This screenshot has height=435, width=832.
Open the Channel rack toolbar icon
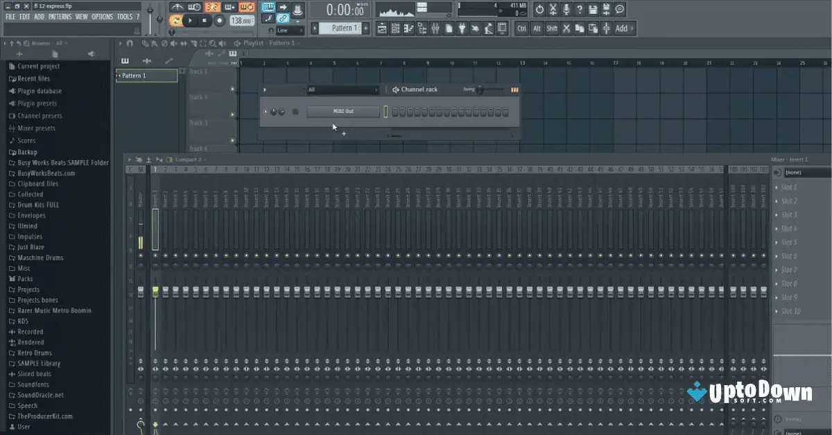click(396, 28)
